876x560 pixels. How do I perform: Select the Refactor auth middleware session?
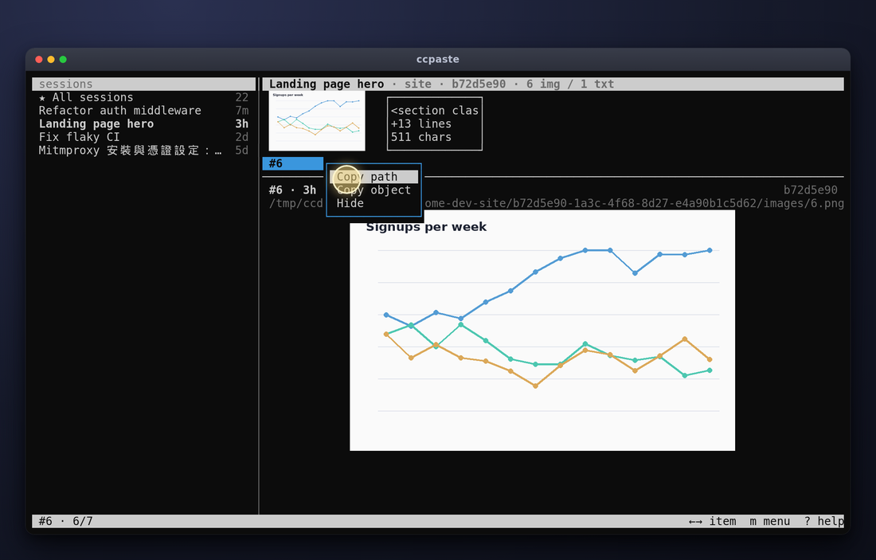143,111
